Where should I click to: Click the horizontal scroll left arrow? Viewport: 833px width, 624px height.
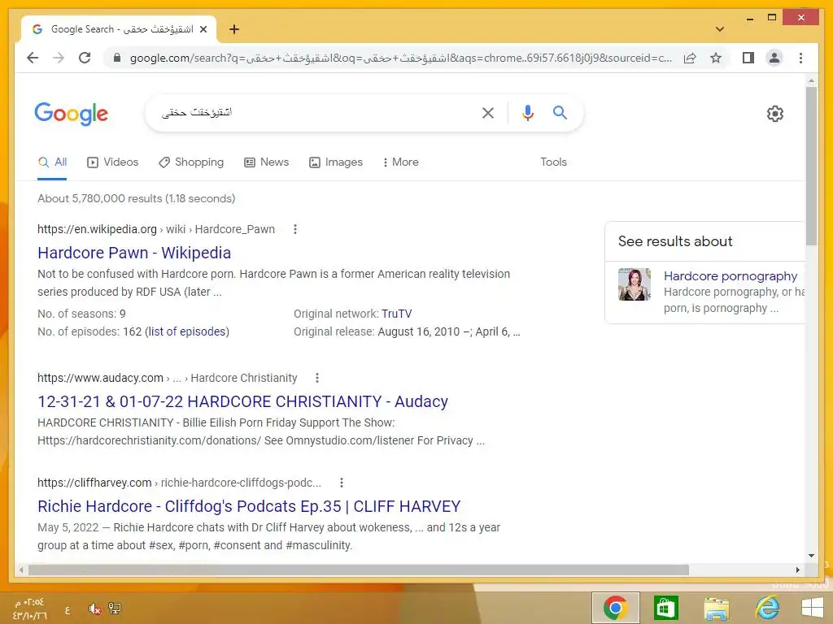[x=21, y=570]
